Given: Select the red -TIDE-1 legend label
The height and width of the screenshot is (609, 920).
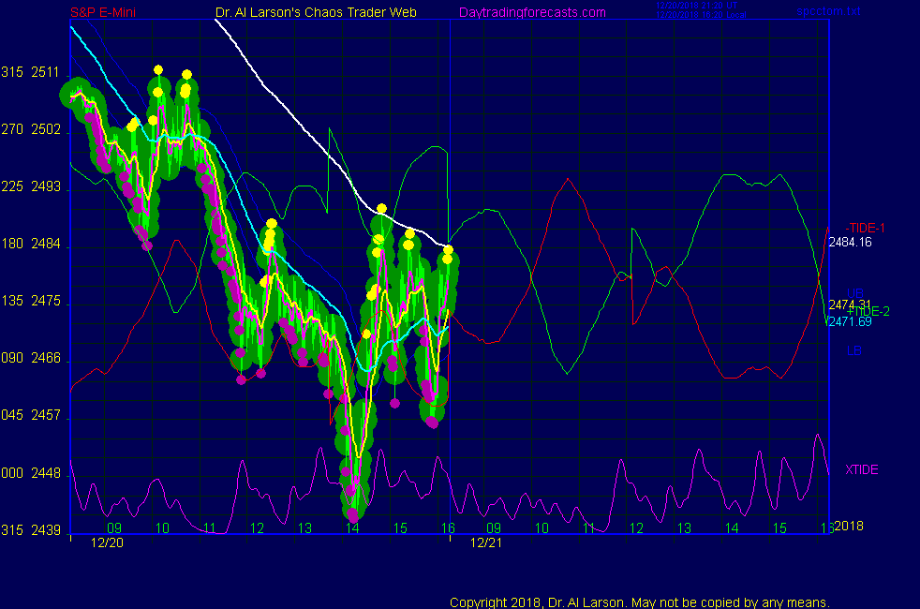Looking at the screenshot, I should pyautogui.click(x=865, y=228).
